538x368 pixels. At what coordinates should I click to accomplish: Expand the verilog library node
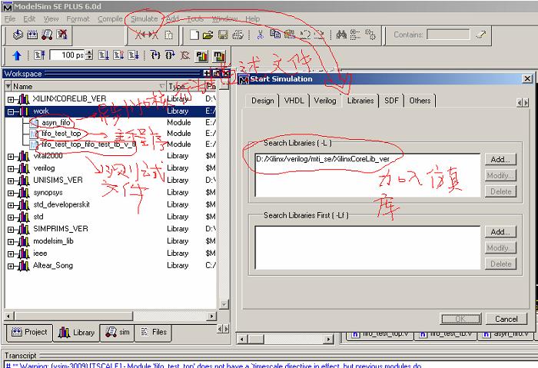(11, 169)
